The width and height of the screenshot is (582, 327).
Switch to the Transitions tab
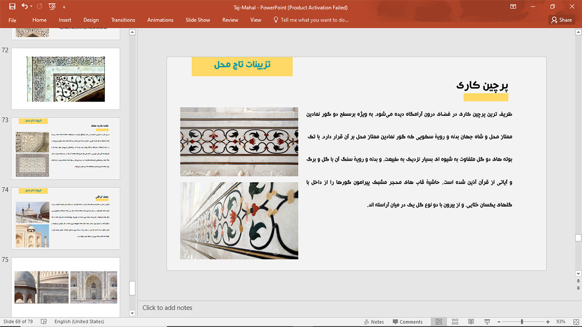pyautogui.click(x=123, y=20)
